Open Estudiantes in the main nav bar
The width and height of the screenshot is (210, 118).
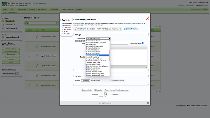[x=42, y=10]
